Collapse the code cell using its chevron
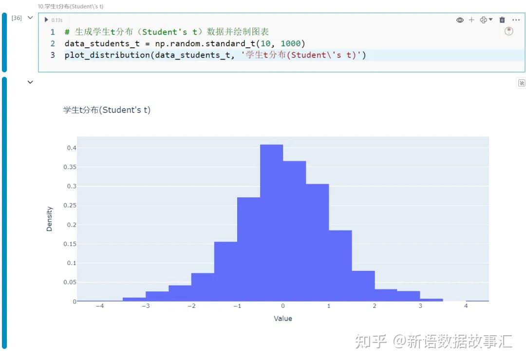This screenshot has width=526, height=363. click(x=30, y=17)
